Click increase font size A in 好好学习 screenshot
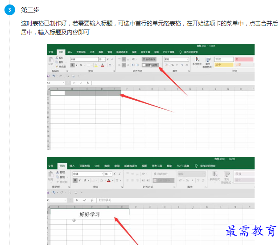The width and height of the screenshot is (280, 245). (115, 174)
